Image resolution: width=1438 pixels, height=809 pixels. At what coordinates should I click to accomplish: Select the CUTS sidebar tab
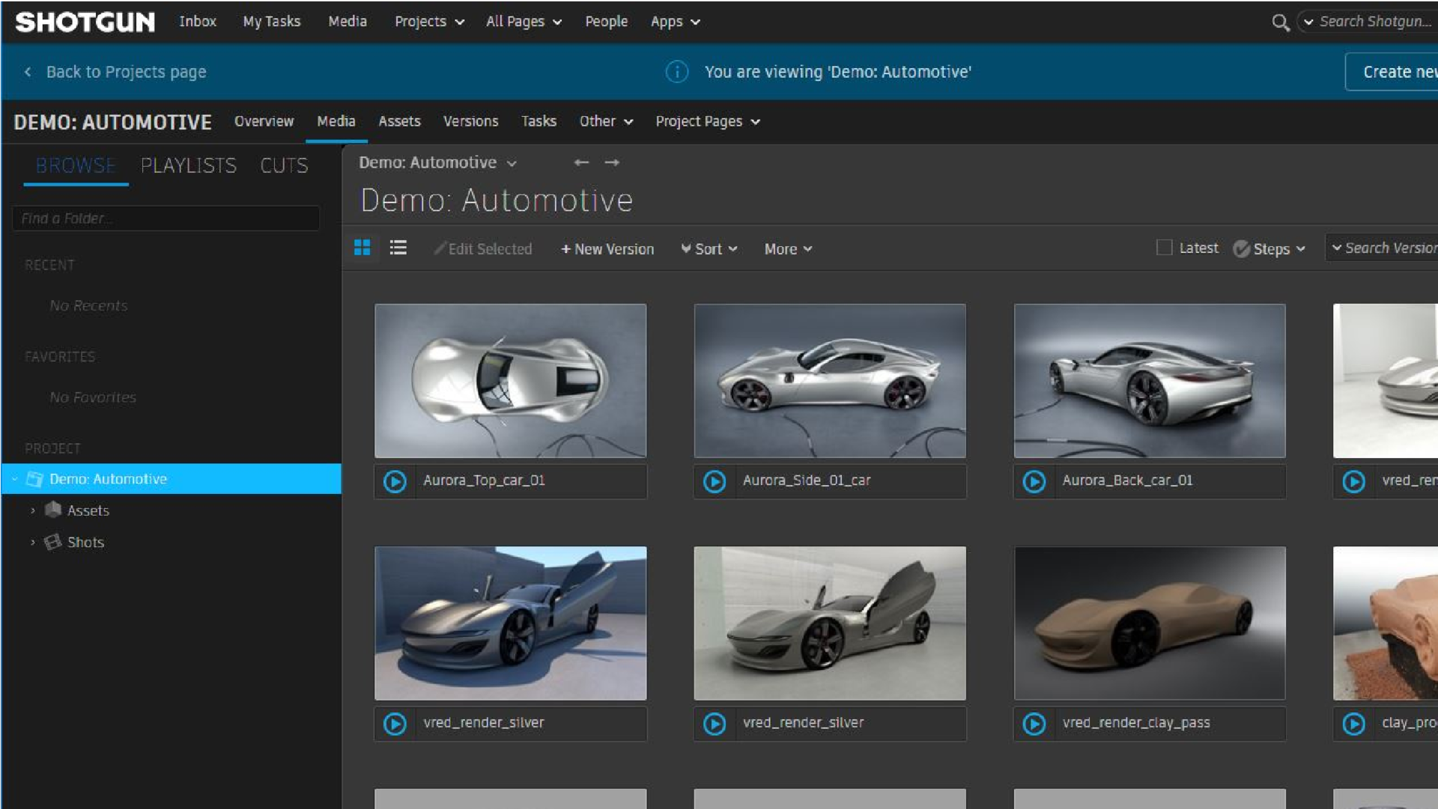pyautogui.click(x=284, y=165)
